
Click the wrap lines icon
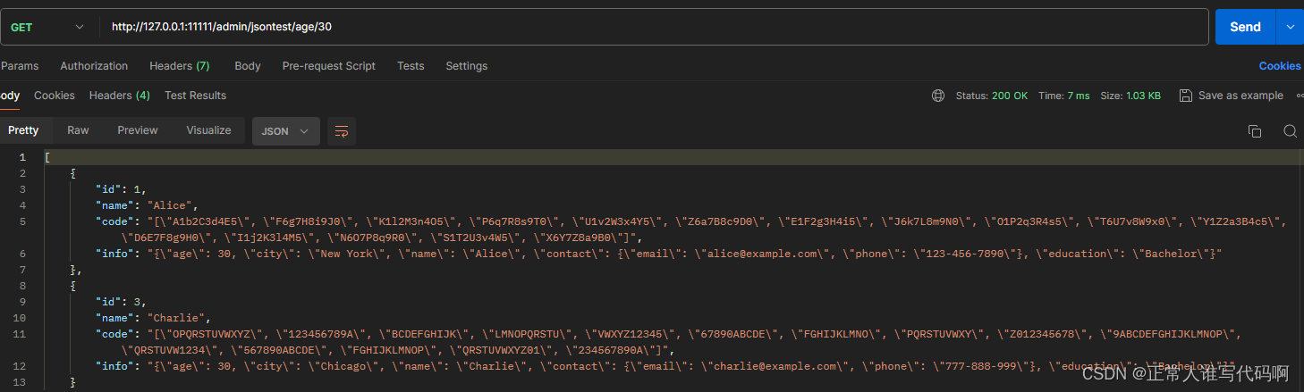click(341, 131)
